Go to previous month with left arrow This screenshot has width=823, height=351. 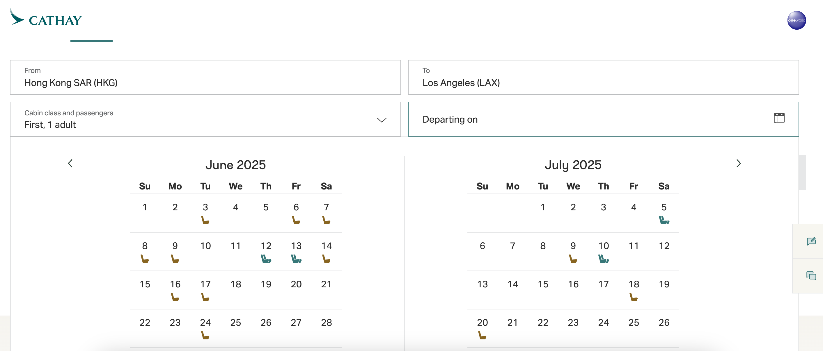70,163
